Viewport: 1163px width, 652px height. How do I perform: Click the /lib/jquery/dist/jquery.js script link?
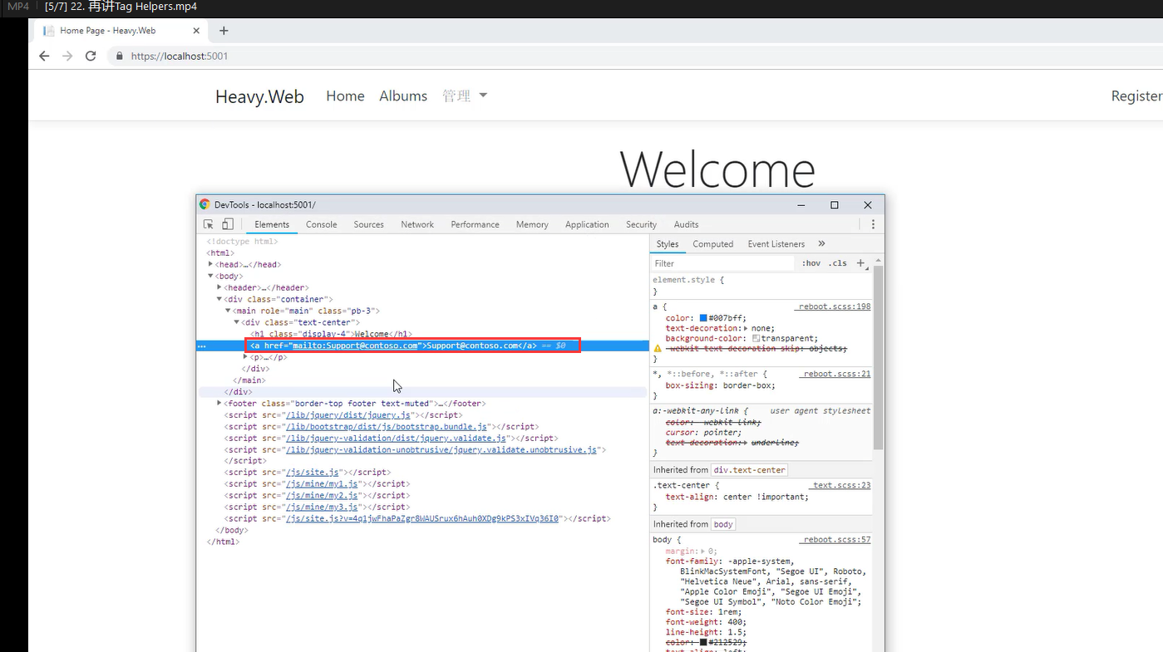[x=349, y=415]
